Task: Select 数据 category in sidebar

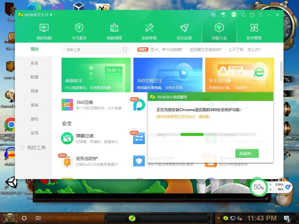Action: [x=34, y=77]
